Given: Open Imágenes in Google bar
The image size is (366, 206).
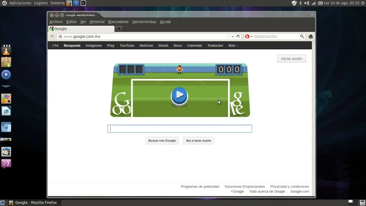Looking at the screenshot, I should tap(94, 45).
